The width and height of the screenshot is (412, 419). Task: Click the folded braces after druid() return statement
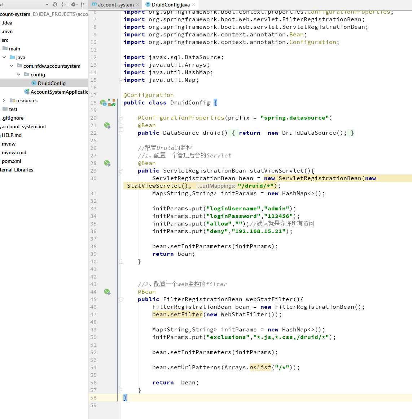(x=352, y=133)
